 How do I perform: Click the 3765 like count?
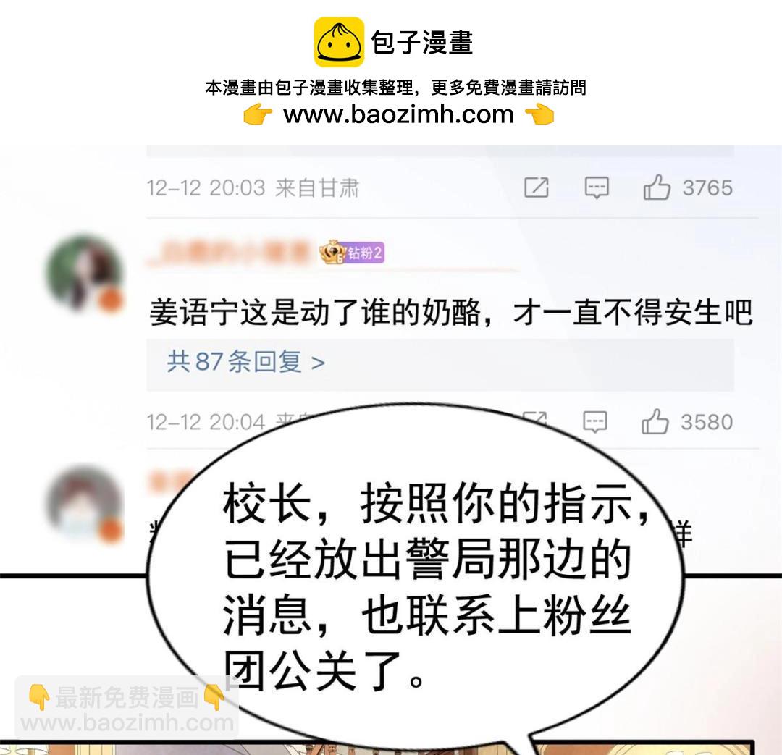(x=707, y=188)
